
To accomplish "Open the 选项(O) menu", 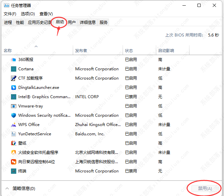I will click(x=28, y=14).
